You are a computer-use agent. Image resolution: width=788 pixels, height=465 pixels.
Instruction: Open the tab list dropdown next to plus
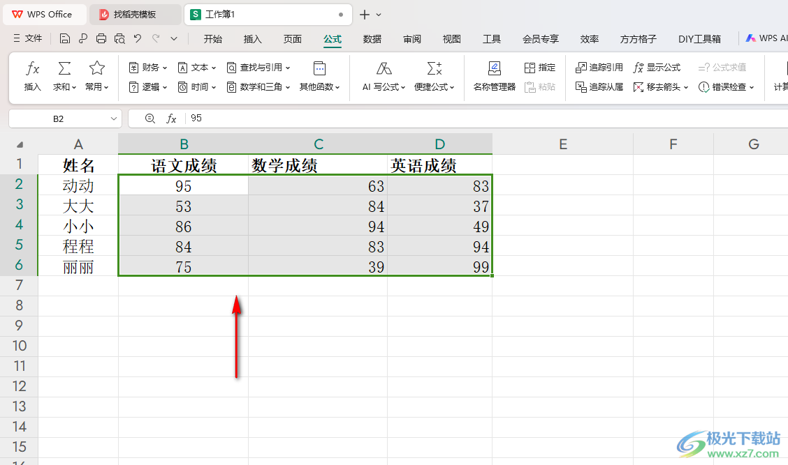(379, 15)
